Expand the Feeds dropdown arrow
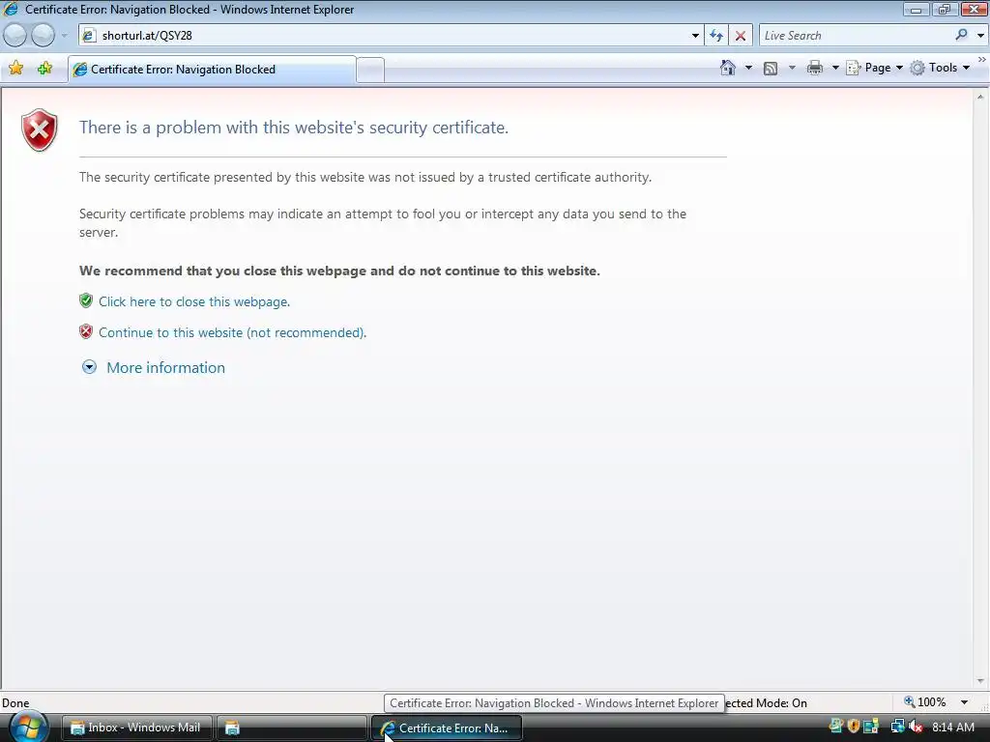The width and height of the screenshot is (990, 742). click(792, 68)
